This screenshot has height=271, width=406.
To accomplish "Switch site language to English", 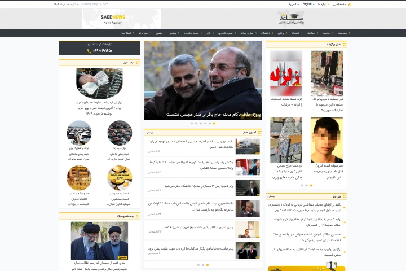I will coord(307,4).
